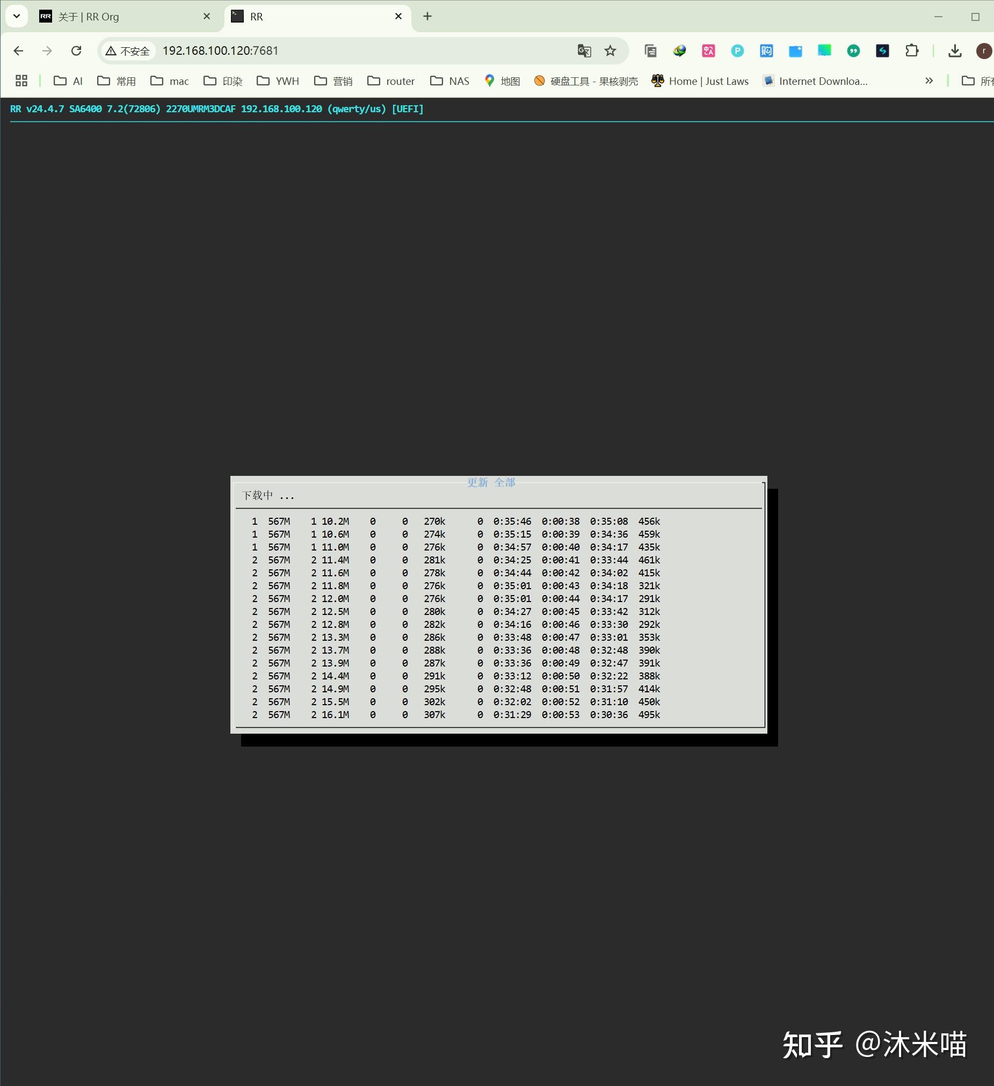This screenshot has width=994, height=1086.
Task: Click the pink translator extension icon
Action: [709, 51]
